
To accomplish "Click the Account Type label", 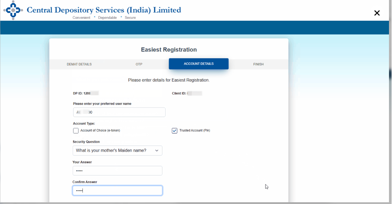I will (x=84, y=124).
